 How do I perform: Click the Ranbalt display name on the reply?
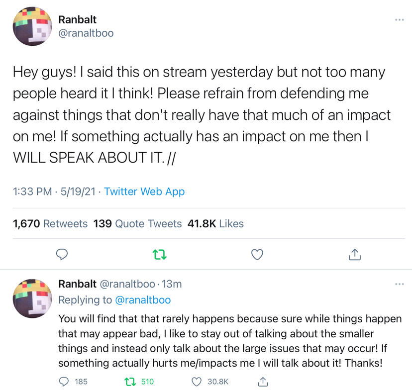coord(77,284)
